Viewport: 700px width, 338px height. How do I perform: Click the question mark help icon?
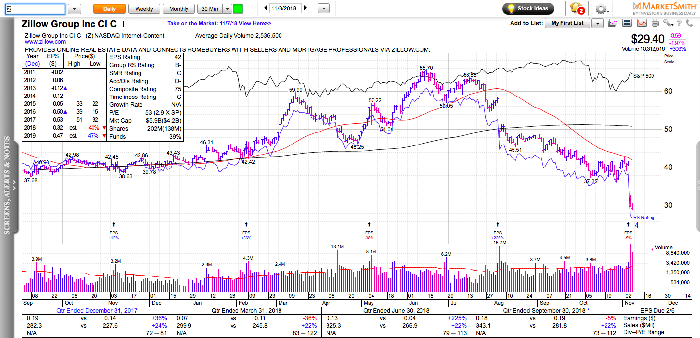click(679, 23)
